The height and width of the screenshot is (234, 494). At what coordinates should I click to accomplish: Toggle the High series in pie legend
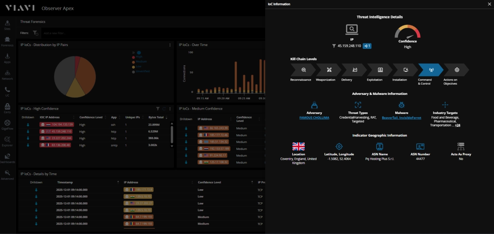(x=139, y=57)
